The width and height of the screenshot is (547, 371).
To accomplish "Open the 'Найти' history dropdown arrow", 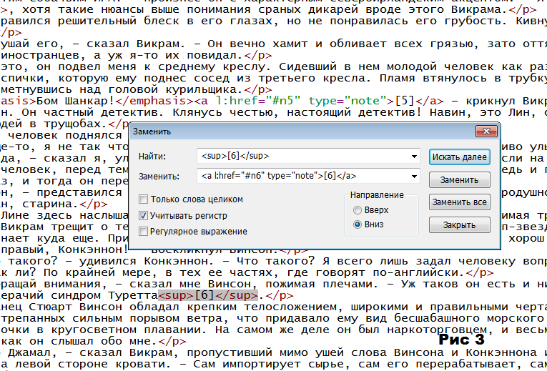I will [x=415, y=156].
